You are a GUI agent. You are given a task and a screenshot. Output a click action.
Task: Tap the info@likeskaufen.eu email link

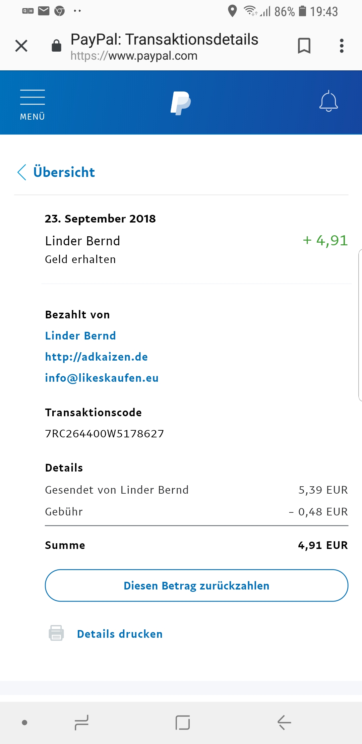pos(102,378)
